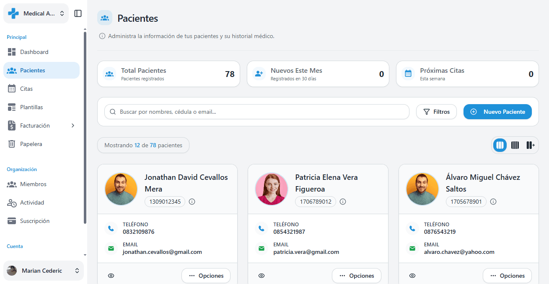Click the info icon next to 1706789012
The width and height of the screenshot is (549, 284).
tap(343, 202)
